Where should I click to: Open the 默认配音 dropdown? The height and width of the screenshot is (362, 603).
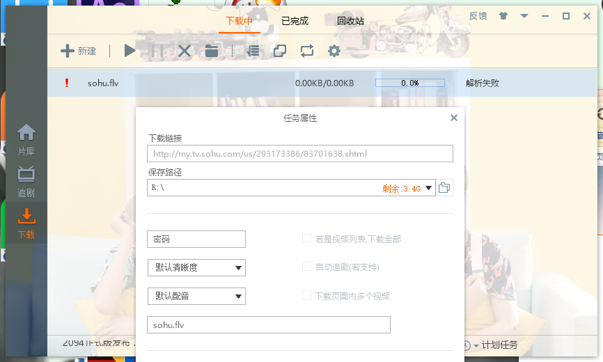coord(196,296)
